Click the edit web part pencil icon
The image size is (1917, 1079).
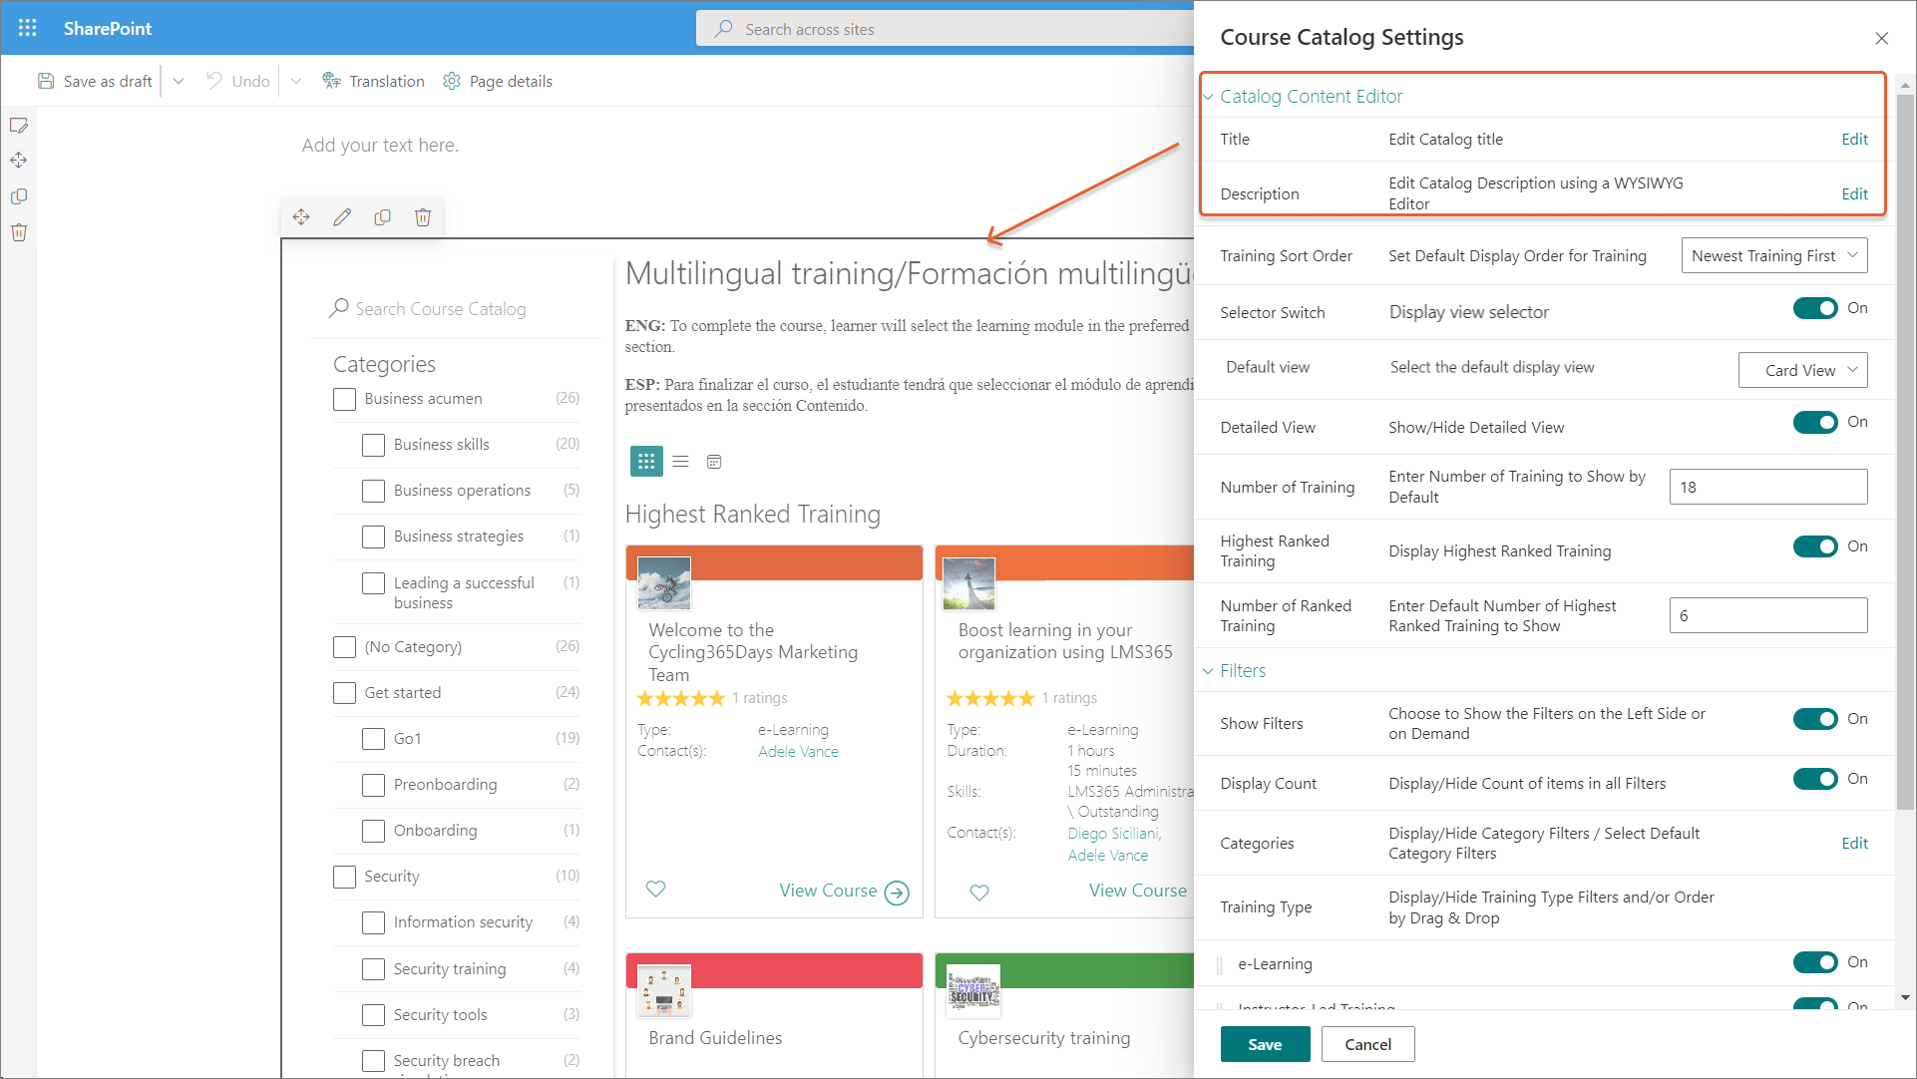(342, 216)
